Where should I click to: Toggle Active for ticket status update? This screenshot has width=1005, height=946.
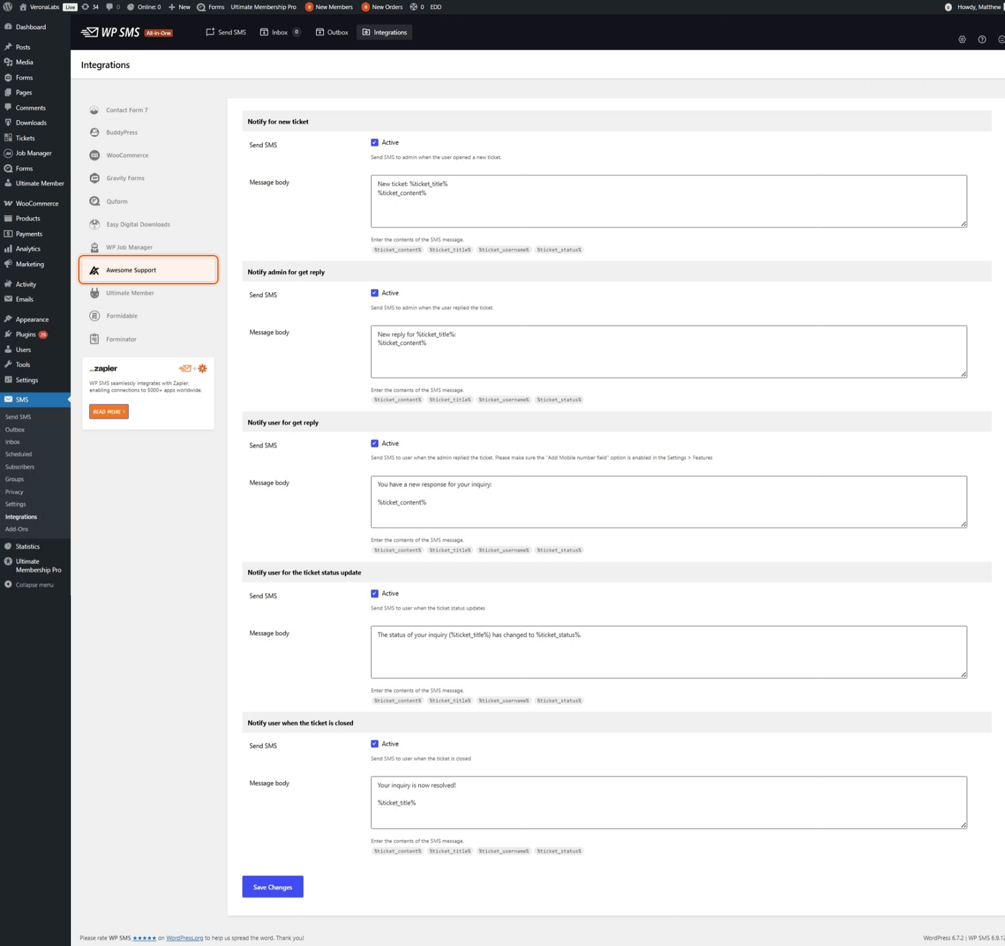point(375,594)
